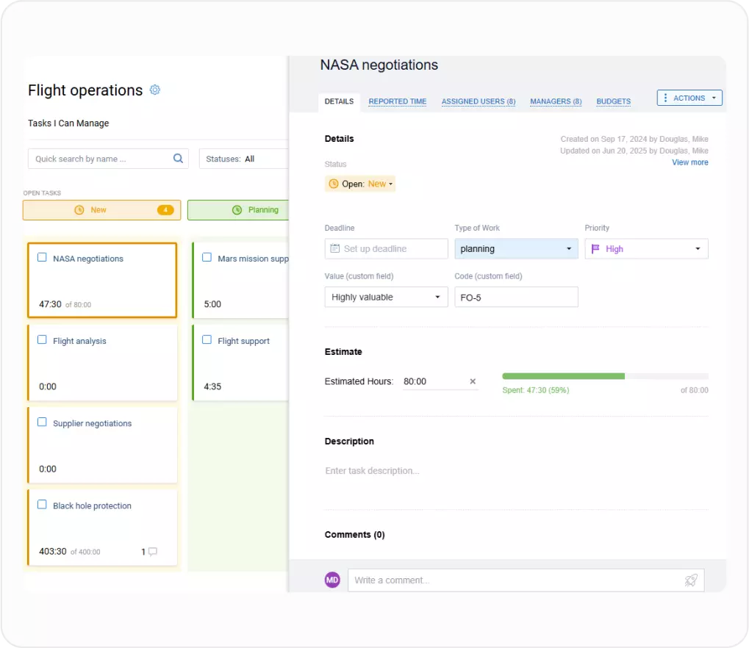The width and height of the screenshot is (749, 648).
Task: Open the Flight operations settings gear
Action: click(154, 90)
